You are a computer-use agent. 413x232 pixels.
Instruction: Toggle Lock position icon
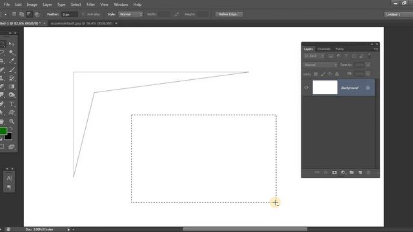click(330, 74)
